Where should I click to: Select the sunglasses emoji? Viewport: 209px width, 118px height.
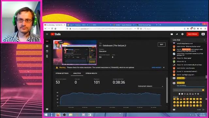point(181,99)
